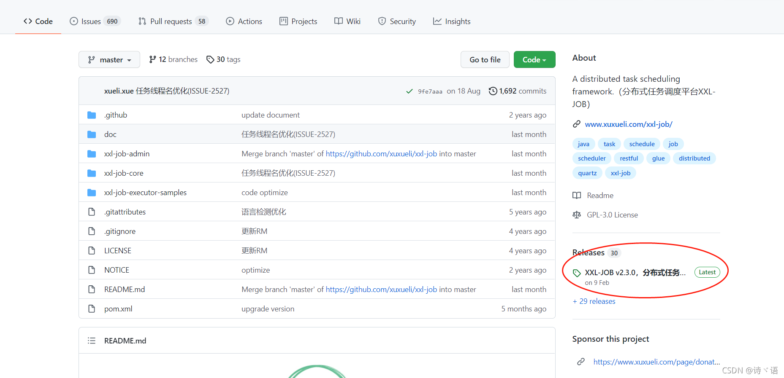Open the .github folder

click(x=116, y=115)
